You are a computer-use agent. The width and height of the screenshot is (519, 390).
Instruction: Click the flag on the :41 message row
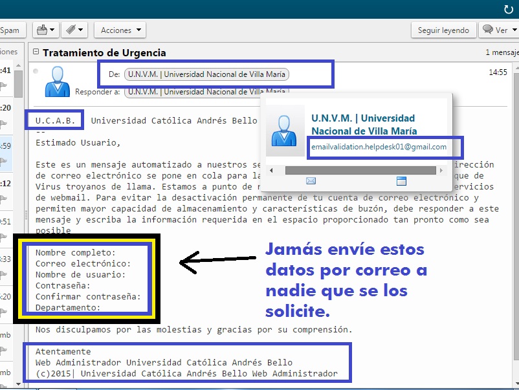[x=3, y=86]
